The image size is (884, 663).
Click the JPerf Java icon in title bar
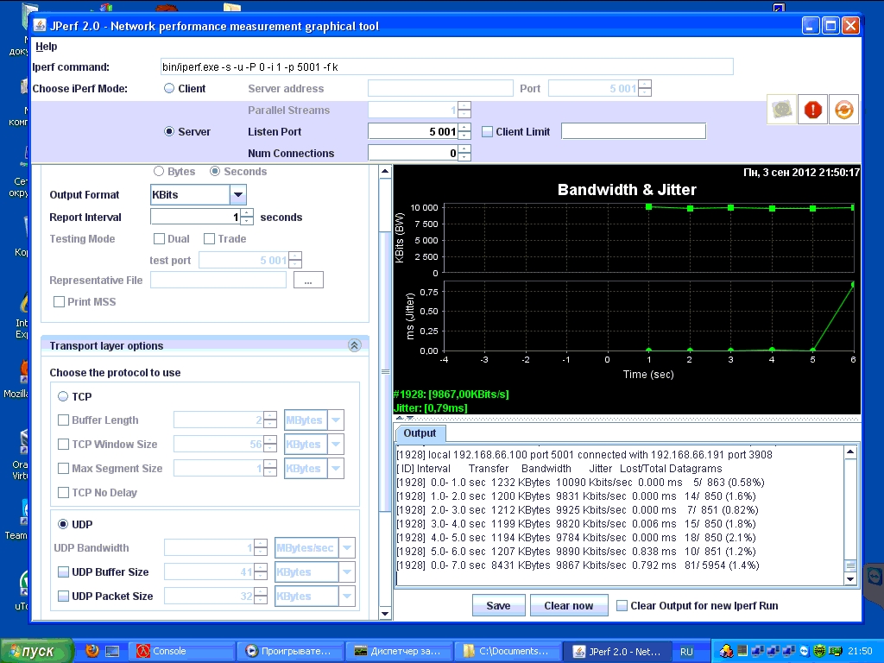(x=40, y=25)
